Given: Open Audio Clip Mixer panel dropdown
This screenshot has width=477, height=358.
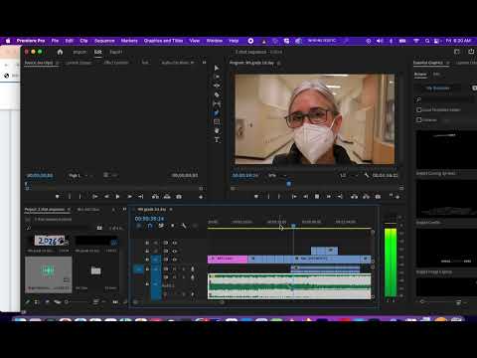Looking at the screenshot, I should (193, 63).
